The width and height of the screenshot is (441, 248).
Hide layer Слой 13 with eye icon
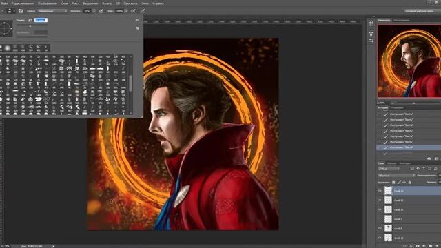(380, 200)
